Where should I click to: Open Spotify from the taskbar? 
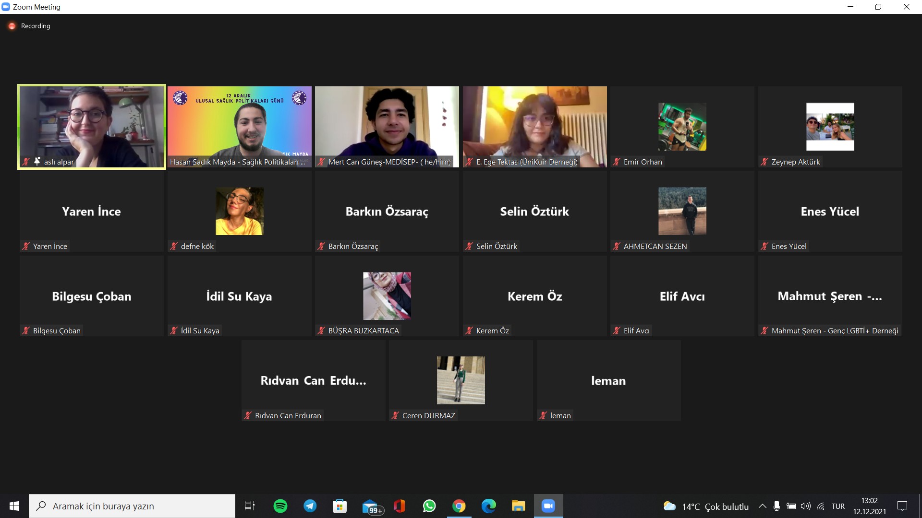point(280,506)
